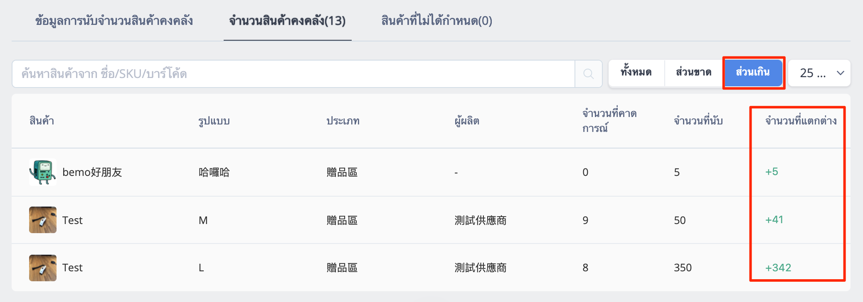This screenshot has height=302, width=863.
Task: Select the ส่วนขาด filter
Action: click(x=693, y=73)
